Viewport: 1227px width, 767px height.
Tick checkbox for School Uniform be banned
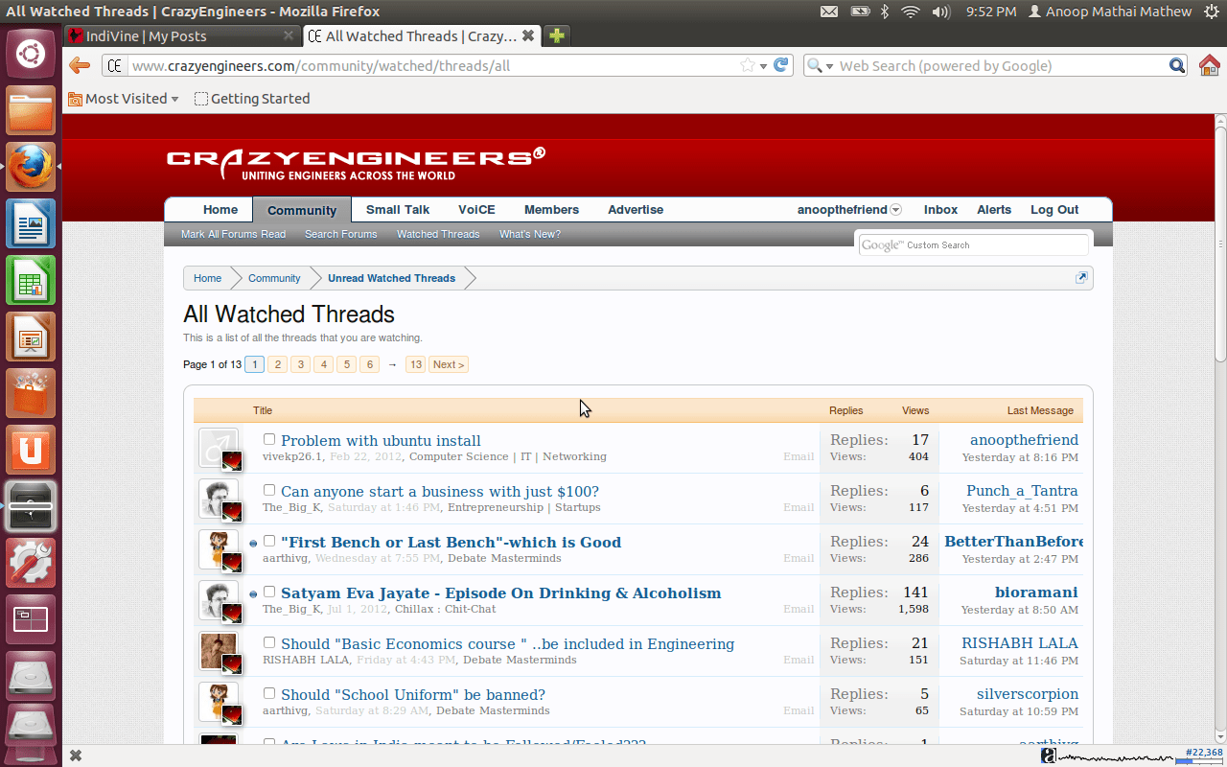coord(269,693)
